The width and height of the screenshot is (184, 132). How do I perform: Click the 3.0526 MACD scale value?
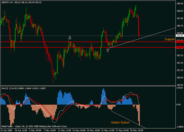180,88
